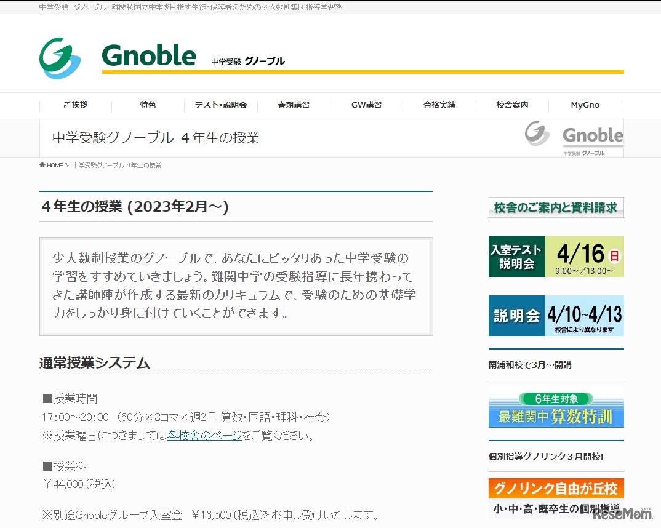Open the 特色 menu item
Image resolution: width=661 pixels, height=528 pixels.
pos(148,105)
